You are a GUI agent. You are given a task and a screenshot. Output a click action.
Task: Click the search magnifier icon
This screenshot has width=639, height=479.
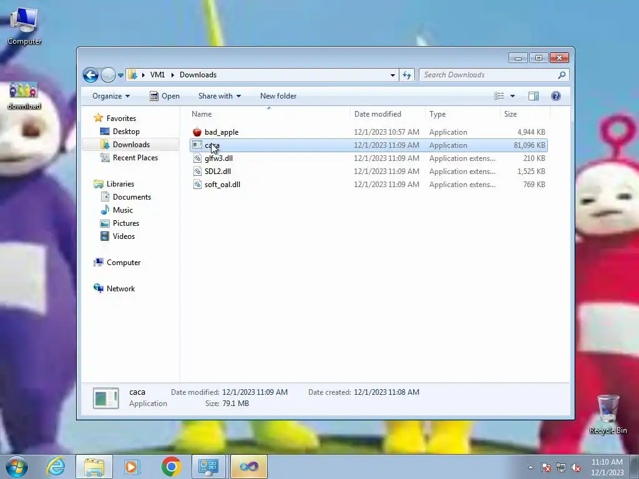(x=562, y=75)
